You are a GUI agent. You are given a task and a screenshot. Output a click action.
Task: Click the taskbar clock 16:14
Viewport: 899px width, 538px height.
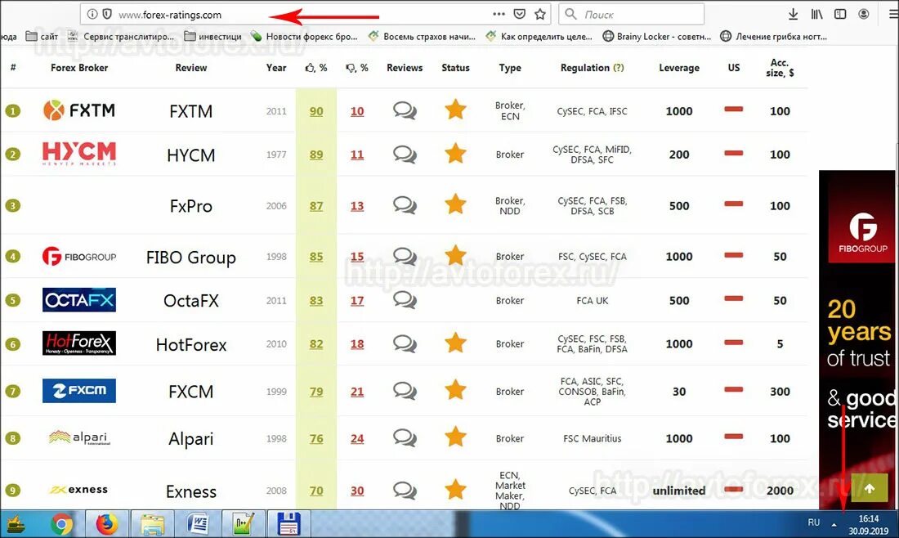point(869,518)
